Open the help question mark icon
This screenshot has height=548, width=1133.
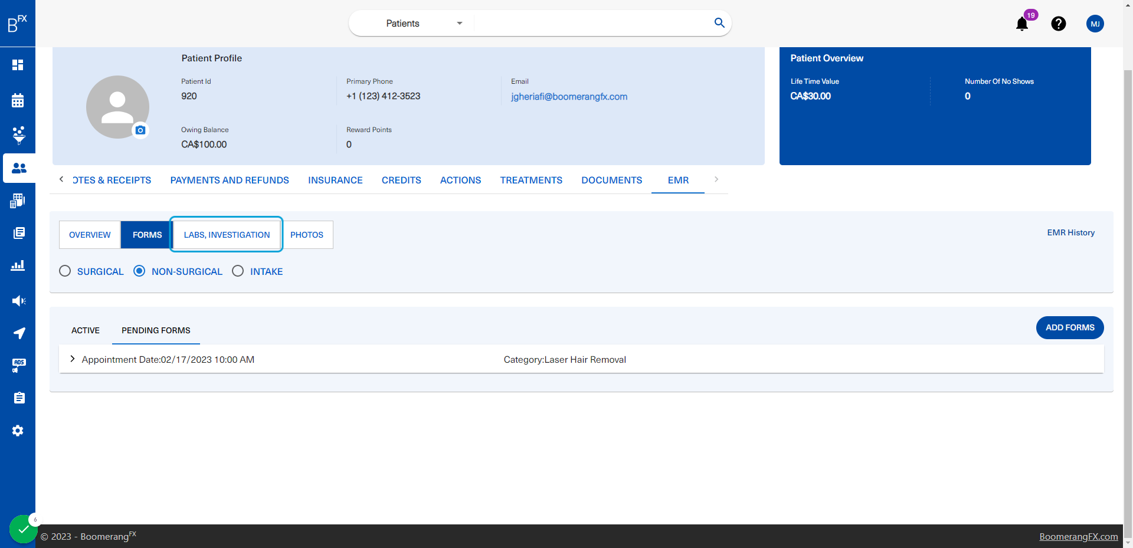[x=1059, y=24]
